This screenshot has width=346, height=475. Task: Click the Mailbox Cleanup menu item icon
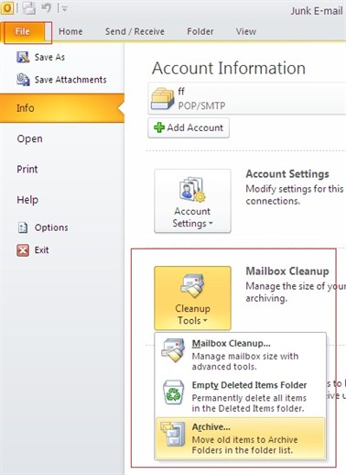click(173, 350)
